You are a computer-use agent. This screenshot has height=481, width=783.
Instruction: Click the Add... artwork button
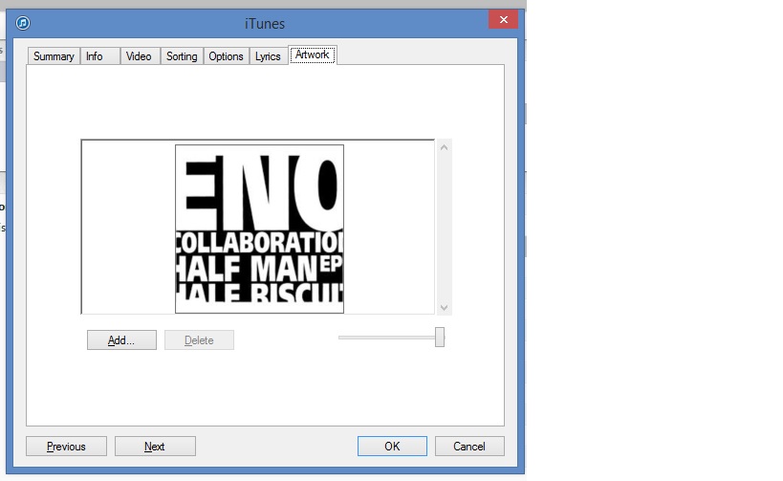[121, 340]
